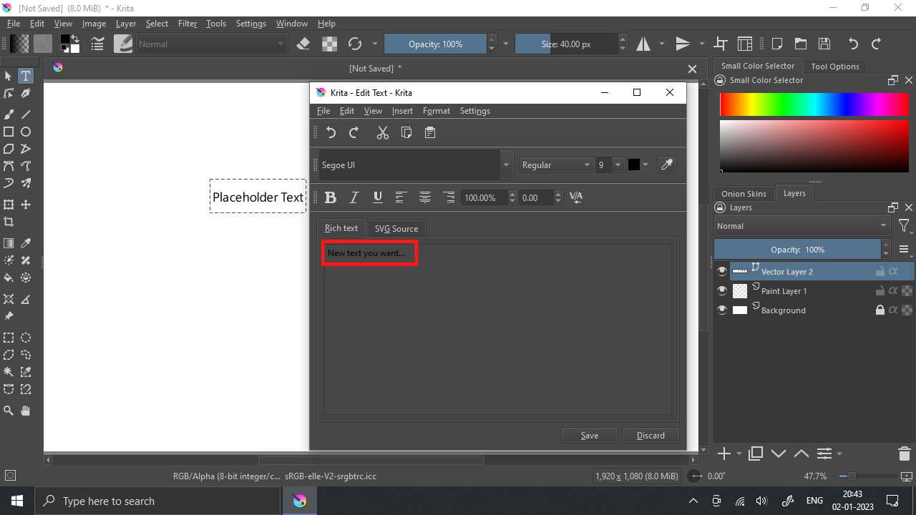Pick color with the eyedropper button

pos(666,165)
